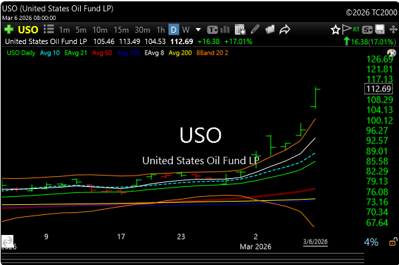
Task: Click the Avg 100 indicator label
Action: (x=128, y=53)
